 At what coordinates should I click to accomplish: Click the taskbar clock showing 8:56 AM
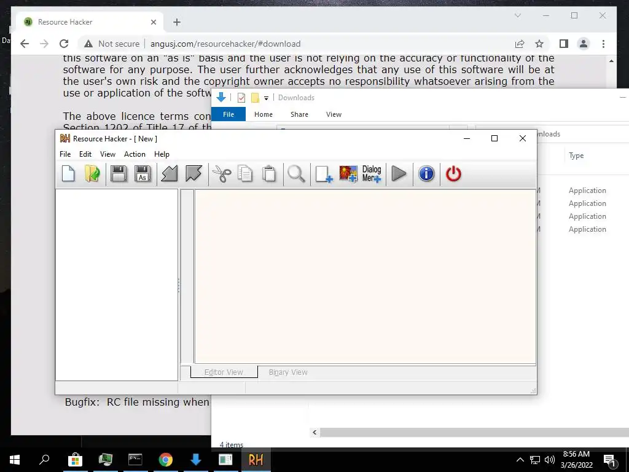pos(576,460)
